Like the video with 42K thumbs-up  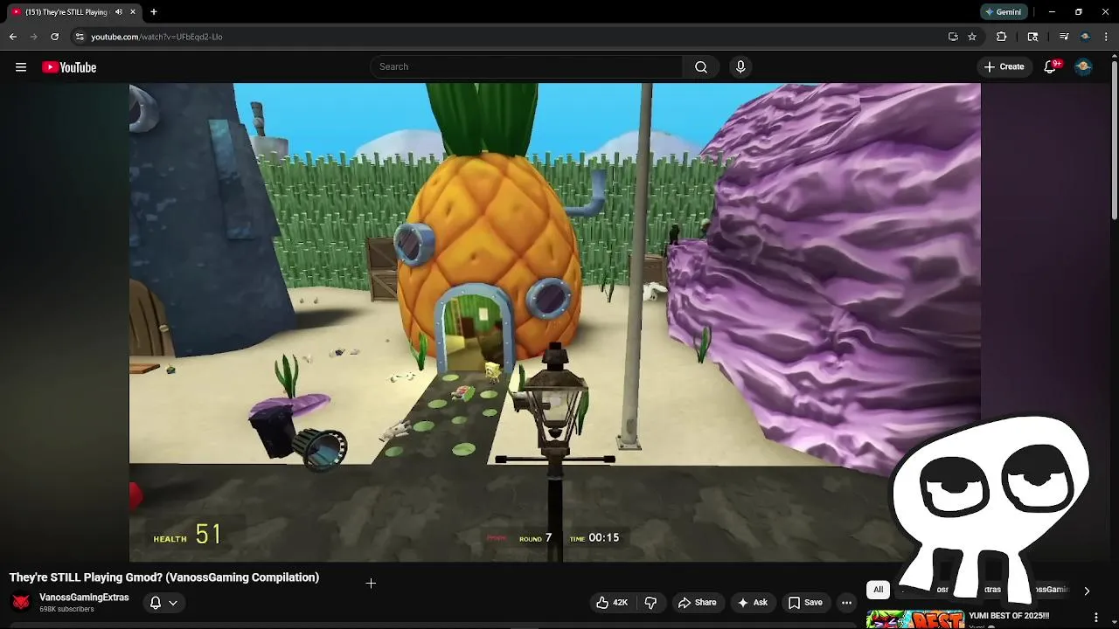[612, 603]
